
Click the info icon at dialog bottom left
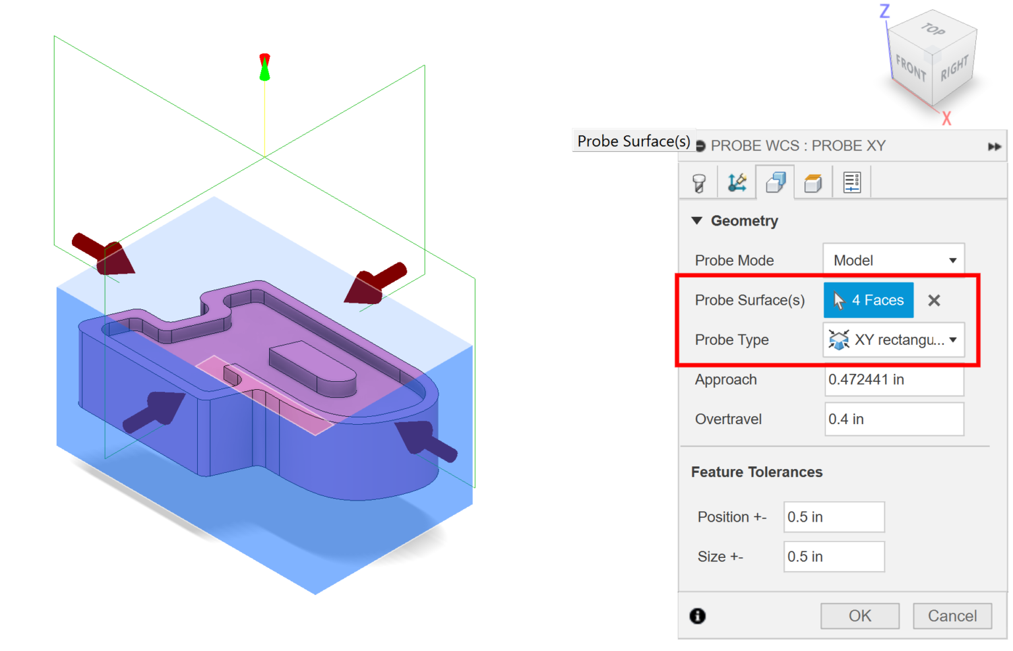point(698,615)
